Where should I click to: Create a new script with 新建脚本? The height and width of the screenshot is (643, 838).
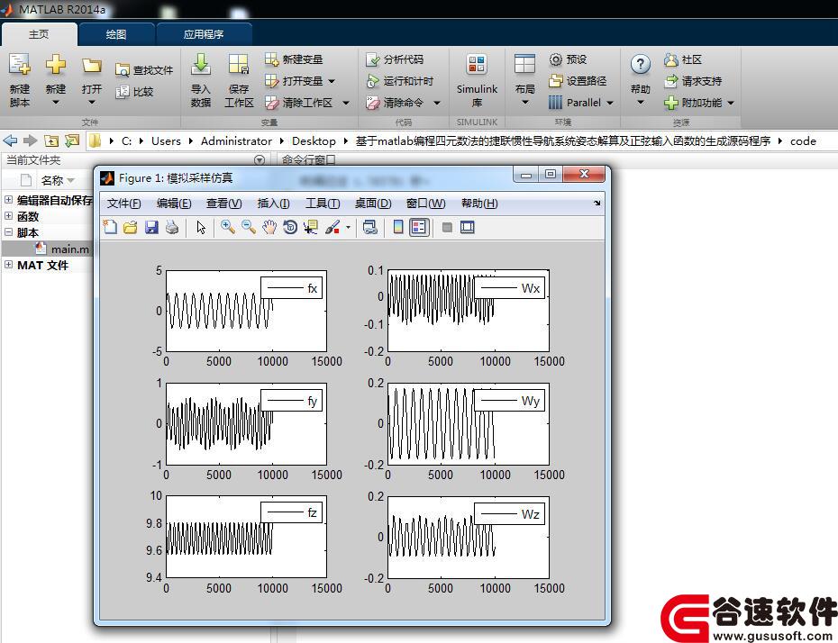[20, 80]
